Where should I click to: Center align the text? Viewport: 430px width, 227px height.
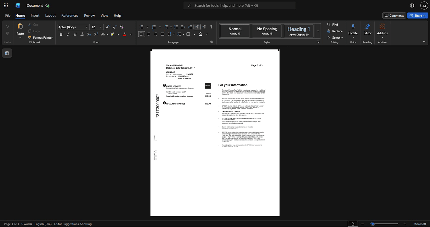click(149, 34)
